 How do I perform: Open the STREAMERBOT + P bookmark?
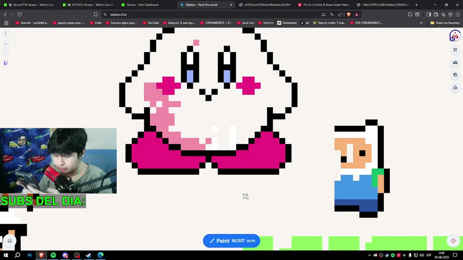[216, 23]
